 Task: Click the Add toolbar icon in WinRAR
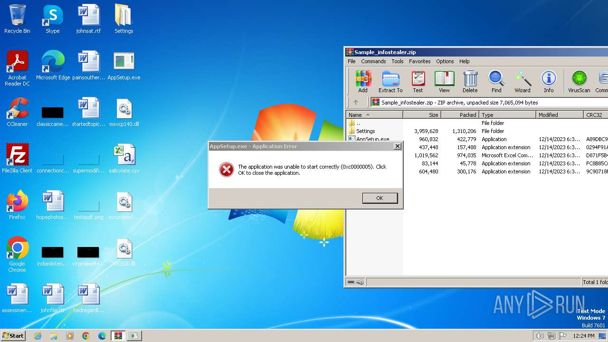pyautogui.click(x=363, y=81)
